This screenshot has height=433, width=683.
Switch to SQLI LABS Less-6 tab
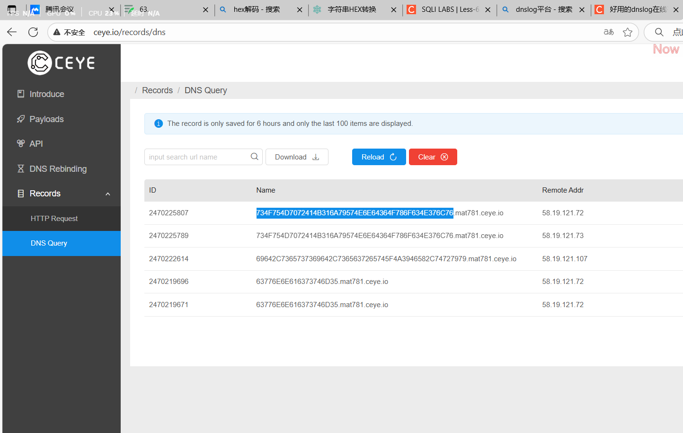click(450, 9)
